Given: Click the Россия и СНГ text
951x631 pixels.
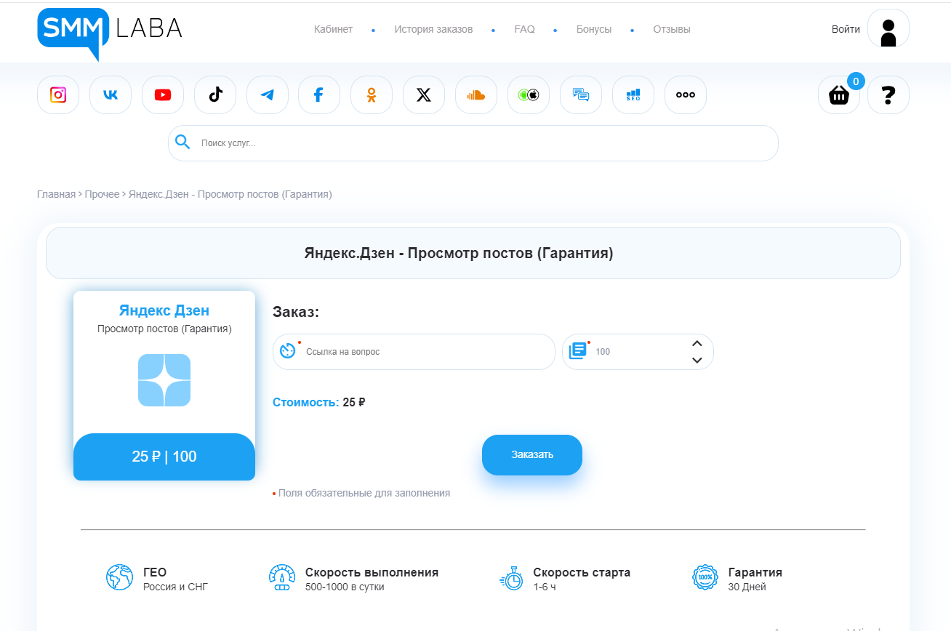Looking at the screenshot, I should (x=175, y=587).
